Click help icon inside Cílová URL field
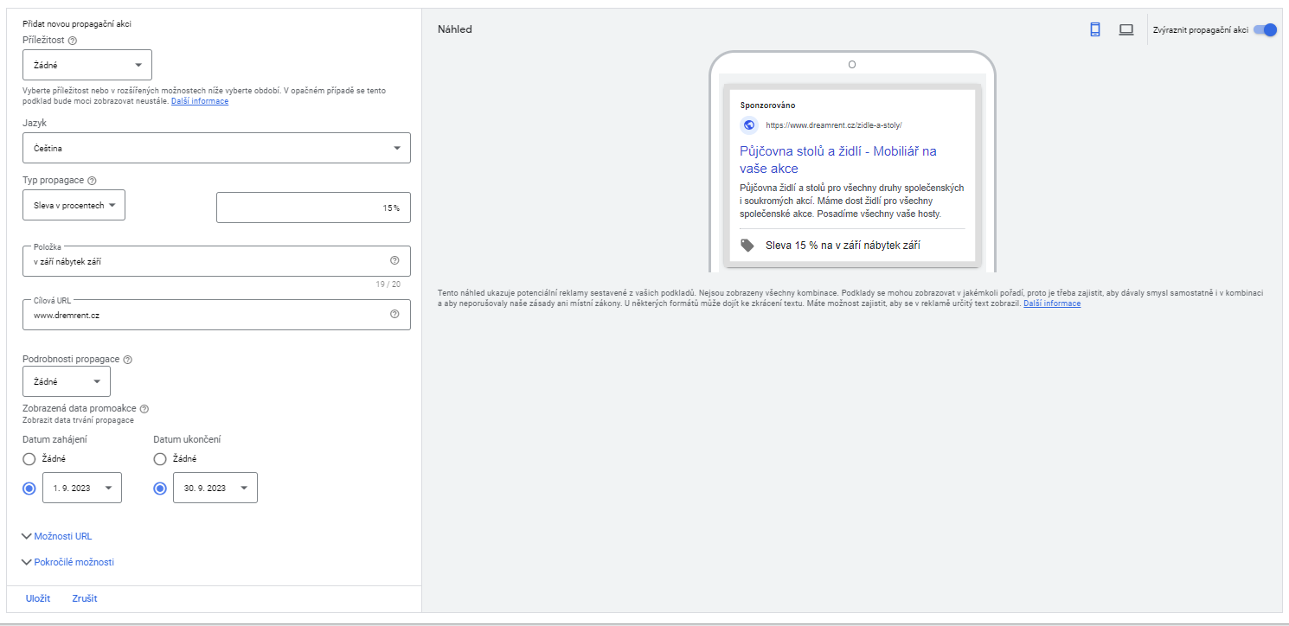 pos(394,314)
